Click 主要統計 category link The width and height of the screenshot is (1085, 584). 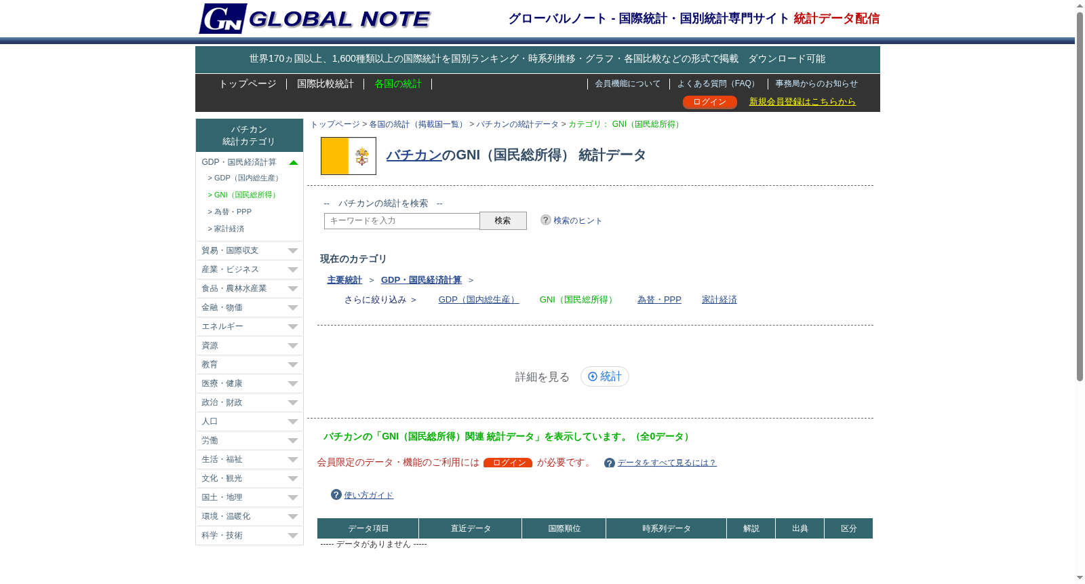(344, 280)
